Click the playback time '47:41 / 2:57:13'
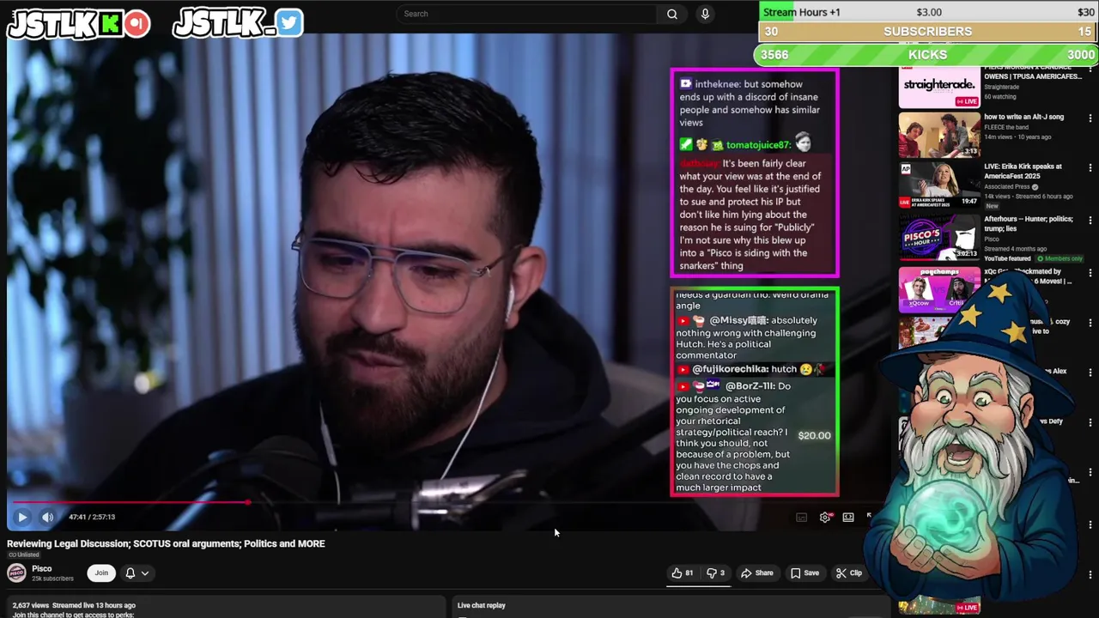The width and height of the screenshot is (1099, 618). [92, 517]
